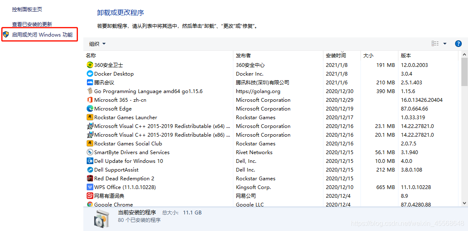This screenshot has height=231, width=468.
Task: Click publisher Docker Inc.
Action: point(250,74)
